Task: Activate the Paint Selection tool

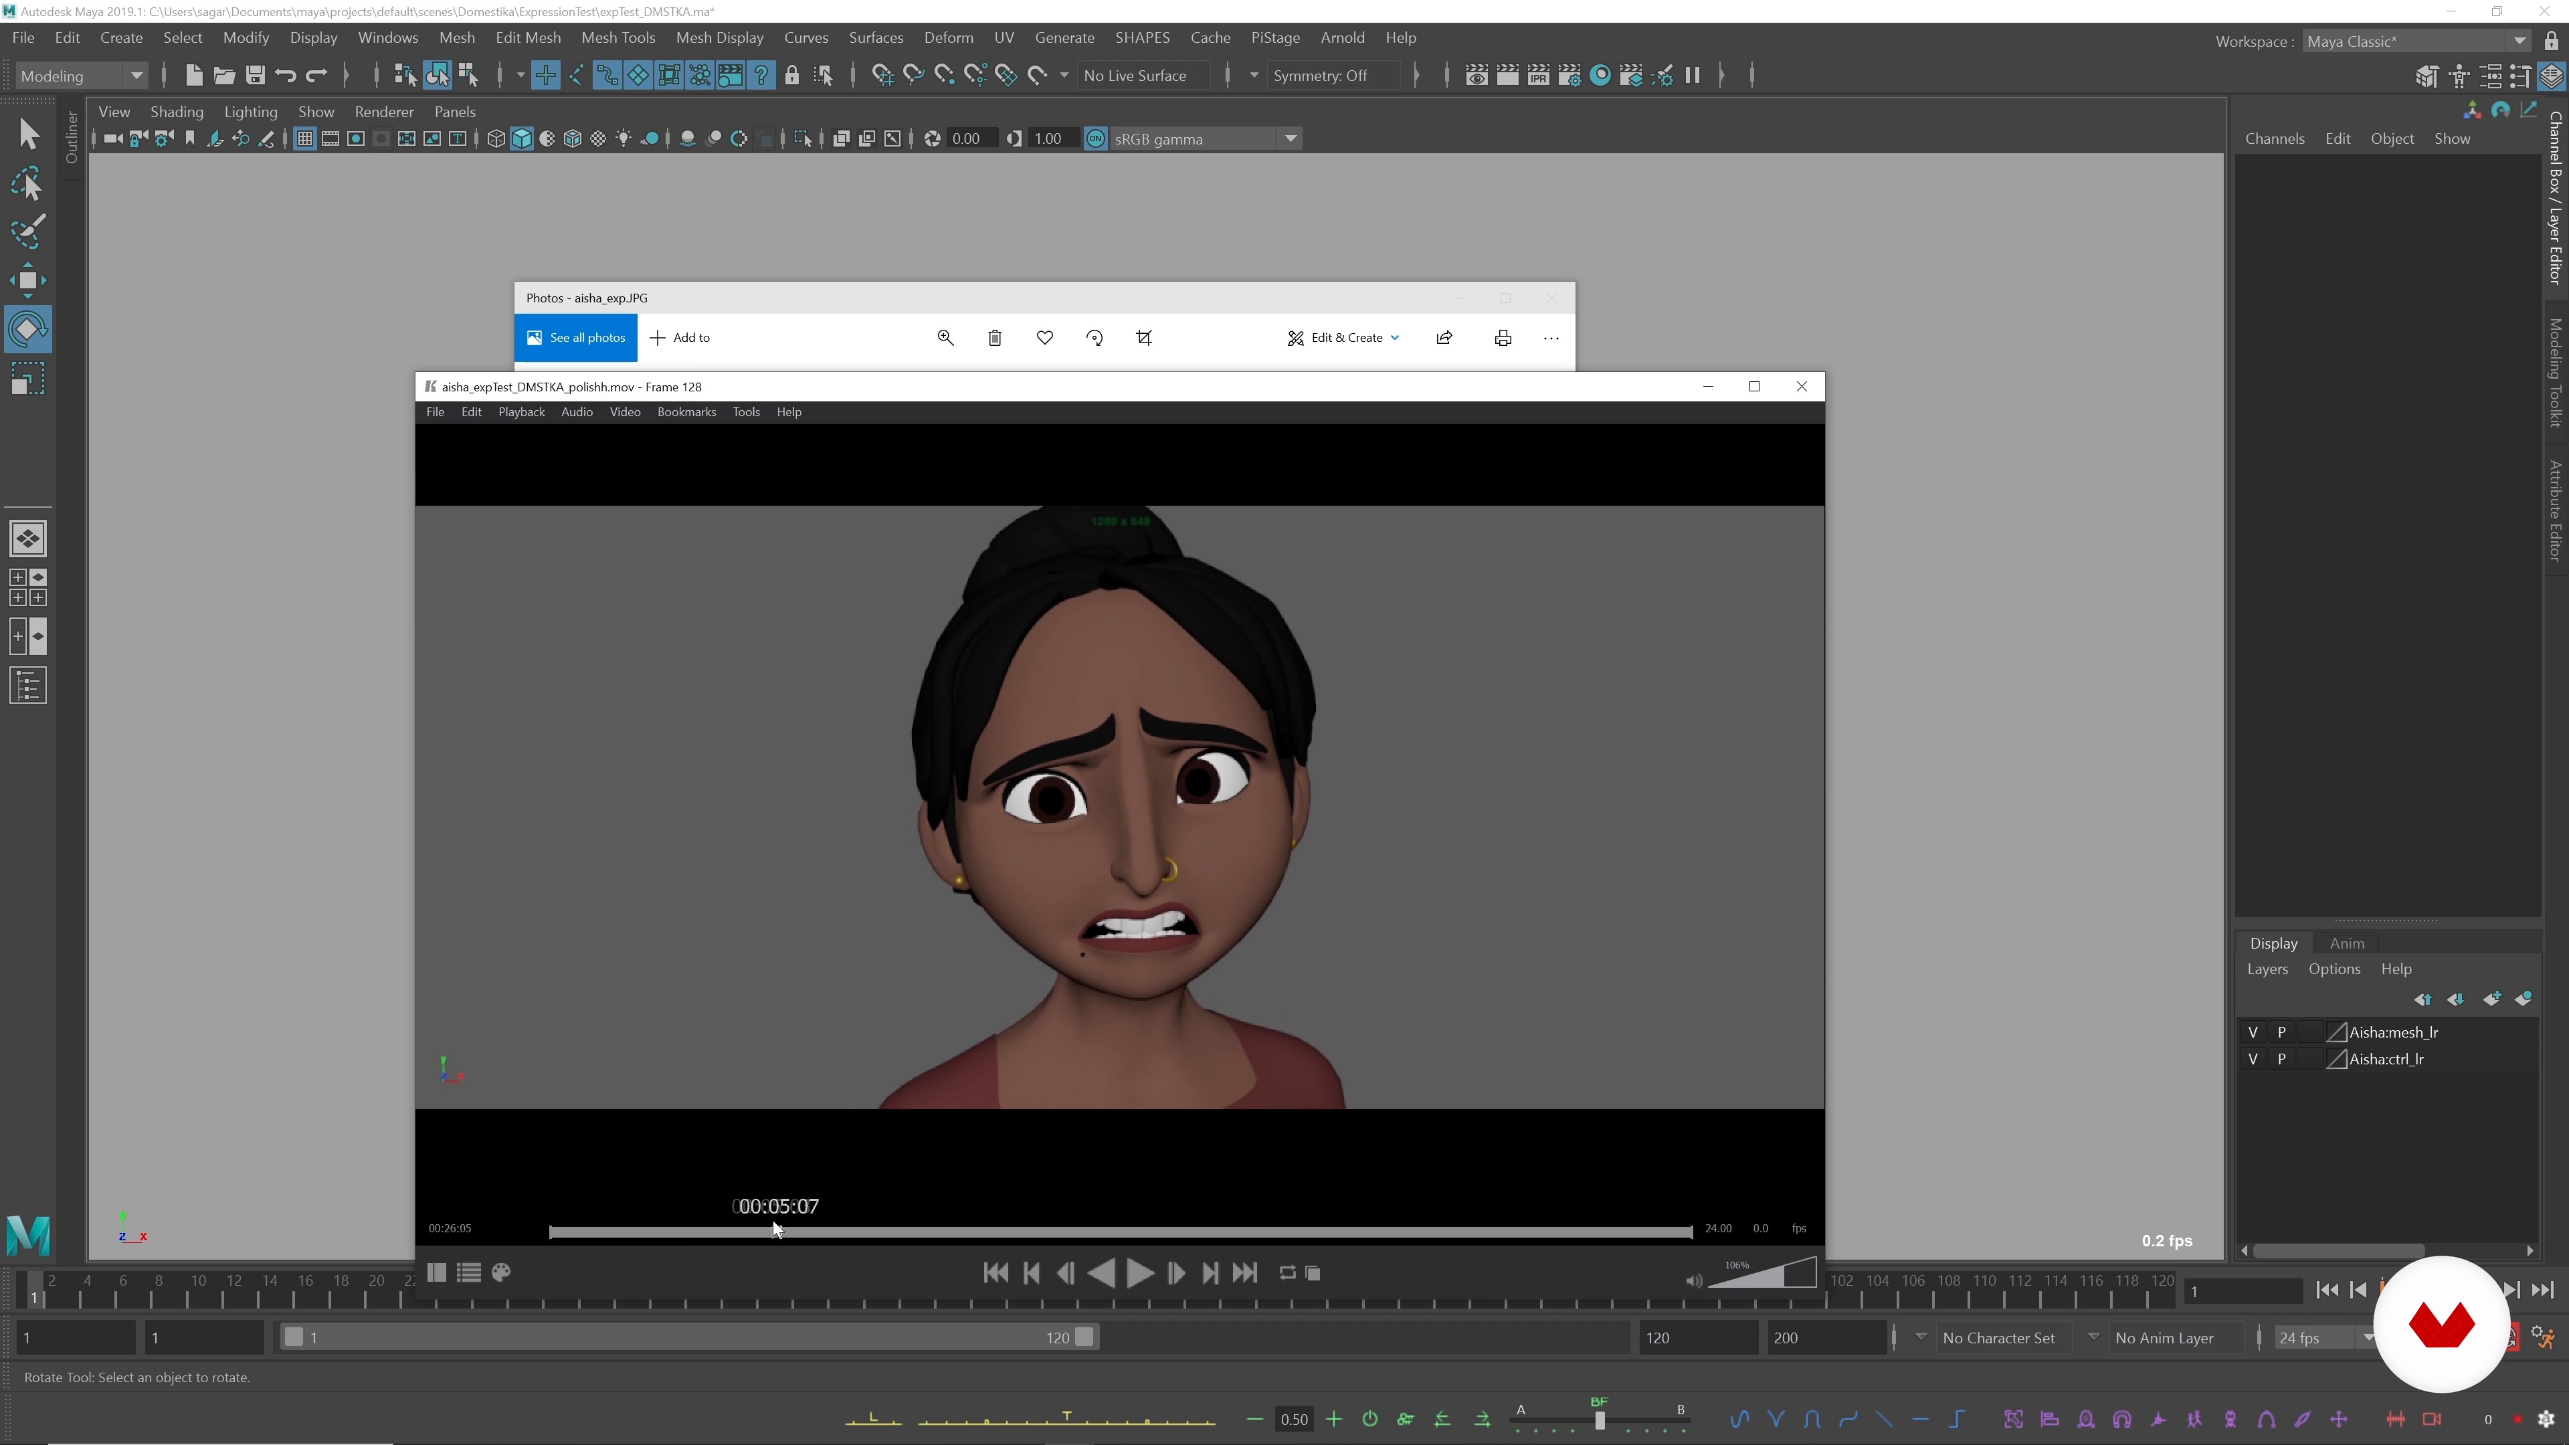Action: click(28, 231)
